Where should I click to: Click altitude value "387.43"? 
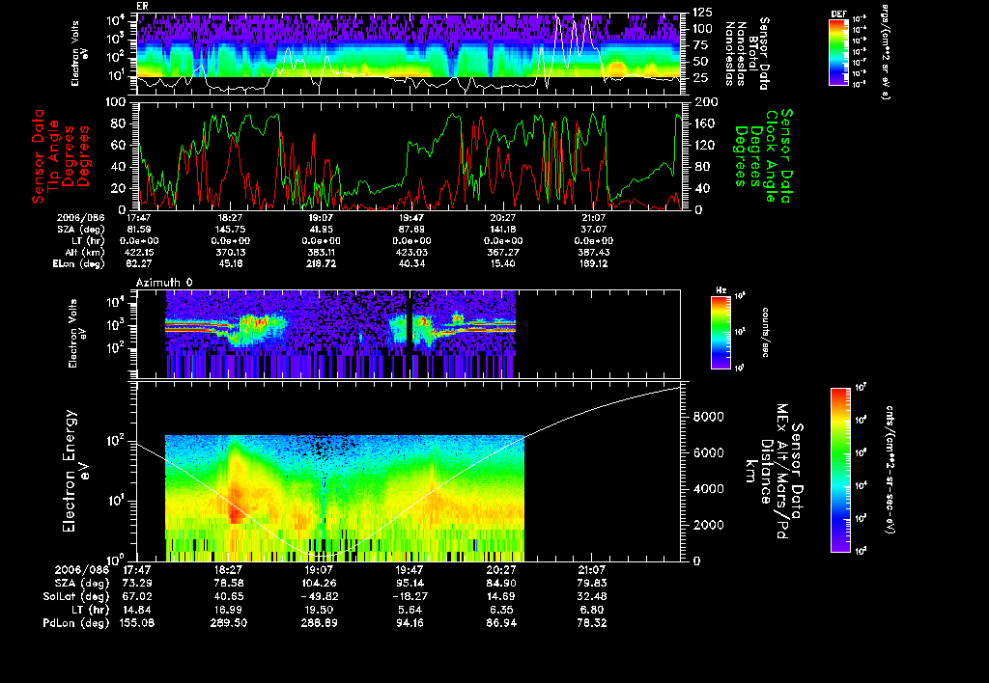pos(593,252)
